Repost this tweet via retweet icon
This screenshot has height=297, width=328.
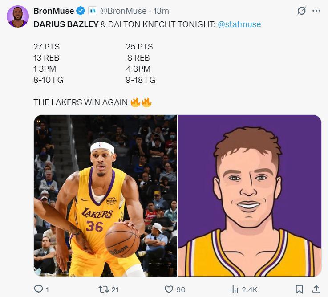[103, 289]
